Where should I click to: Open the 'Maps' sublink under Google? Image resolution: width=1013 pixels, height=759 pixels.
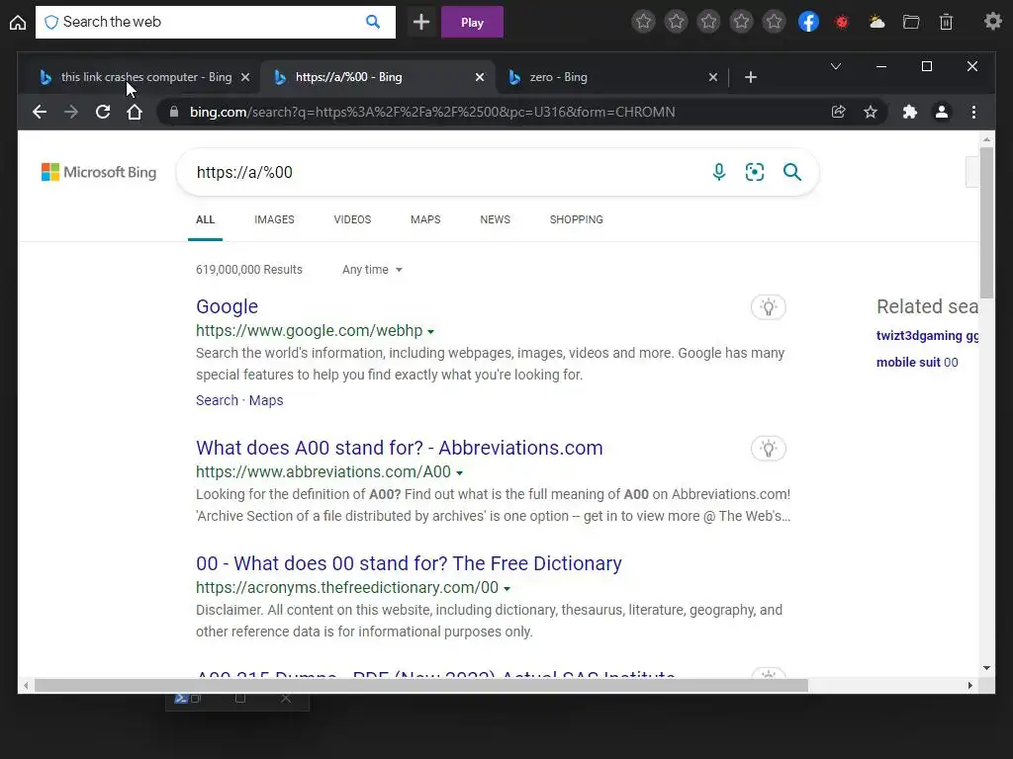(266, 400)
